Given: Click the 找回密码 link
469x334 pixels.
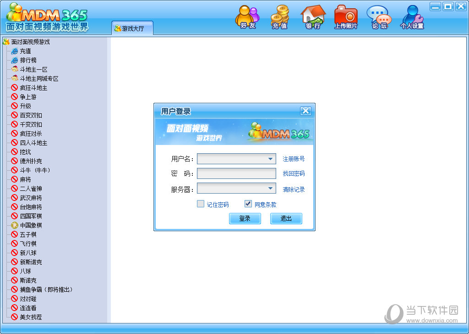Looking at the screenshot, I should click(x=294, y=173).
